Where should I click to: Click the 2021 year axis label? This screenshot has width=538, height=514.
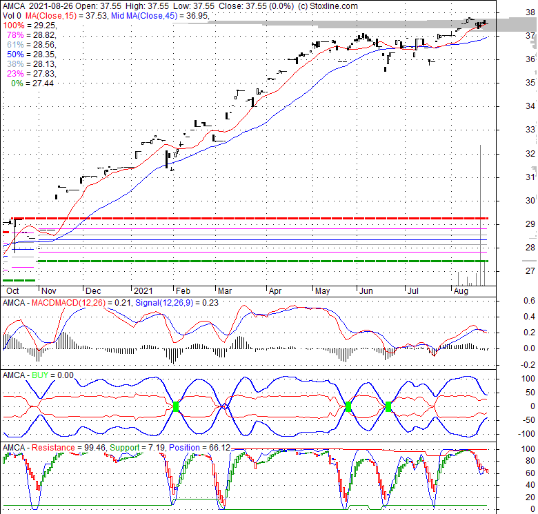(143, 291)
